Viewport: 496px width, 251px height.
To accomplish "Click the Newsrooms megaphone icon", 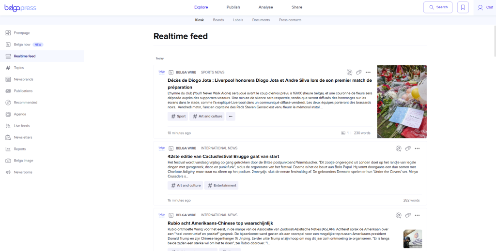I will [x=8, y=172].
